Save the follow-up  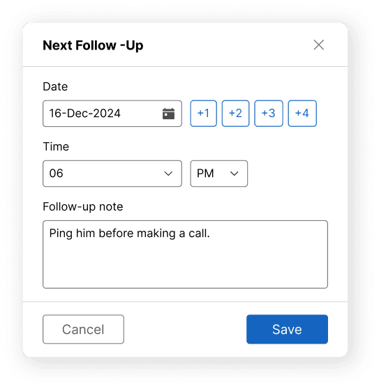(x=287, y=329)
